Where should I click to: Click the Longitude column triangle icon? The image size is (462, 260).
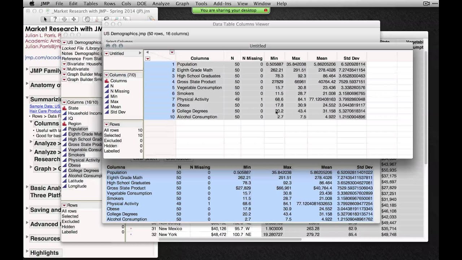pyautogui.click(x=64, y=186)
